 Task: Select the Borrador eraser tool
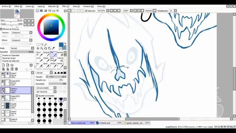click(60, 54)
